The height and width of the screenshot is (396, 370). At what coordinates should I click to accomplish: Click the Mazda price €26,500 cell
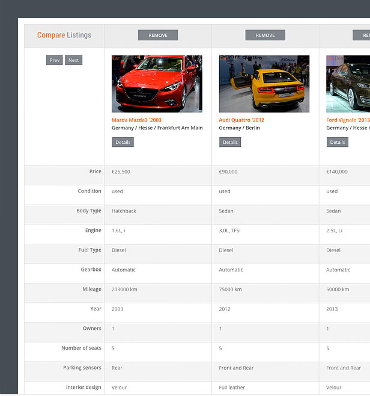[x=121, y=172]
